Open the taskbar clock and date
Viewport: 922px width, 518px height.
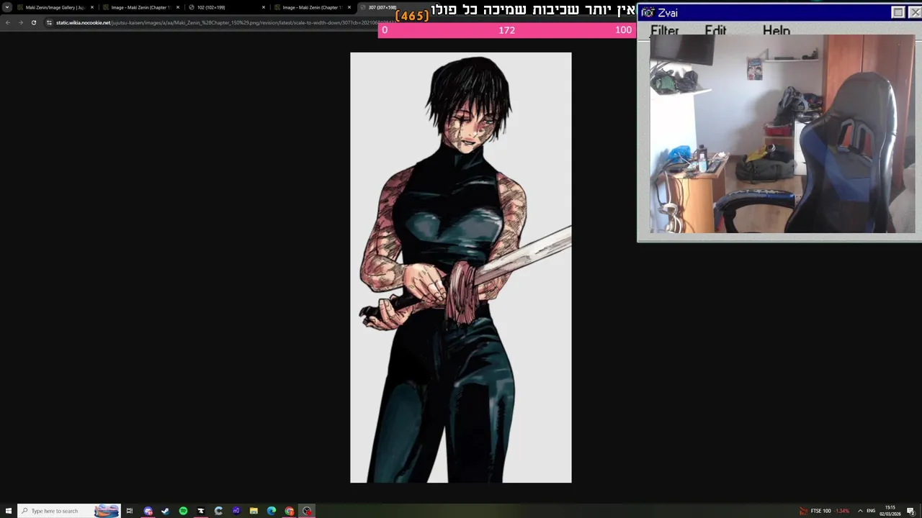(890, 511)
